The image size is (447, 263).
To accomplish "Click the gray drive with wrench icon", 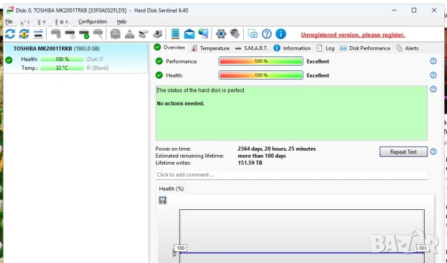I will click(56, 34).
